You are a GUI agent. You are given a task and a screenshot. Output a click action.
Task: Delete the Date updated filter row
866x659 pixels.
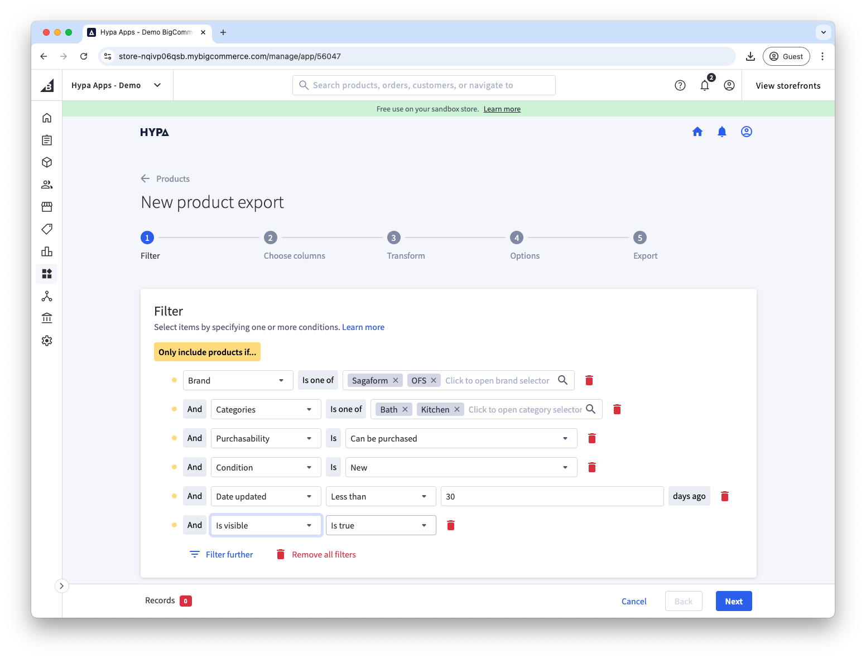[x=724, y=496]
